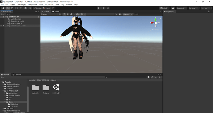
Task: Expand the _PoiyomiShaders folder
Action: click(x=3, y=84)
